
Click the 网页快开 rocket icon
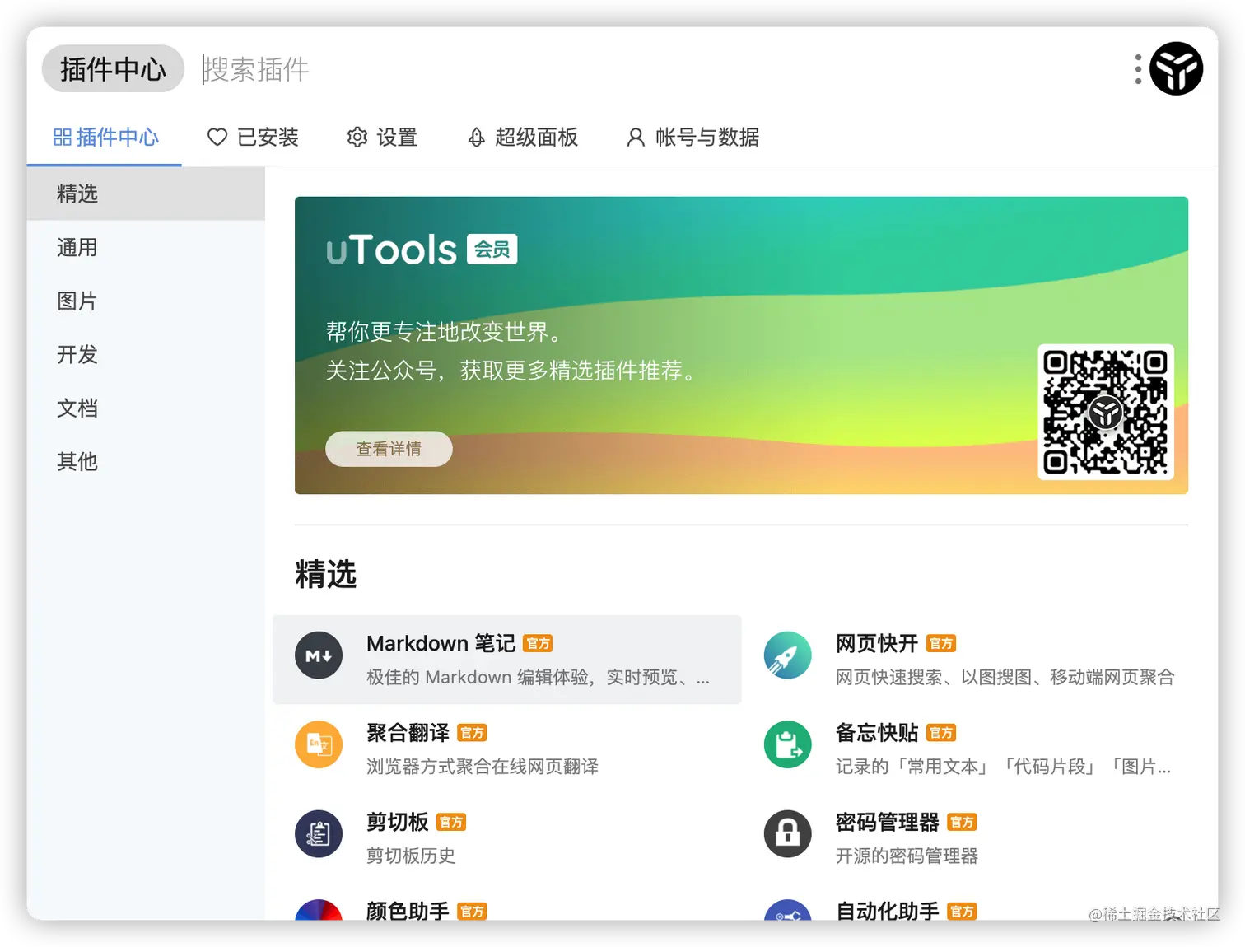tap(787, 655)
